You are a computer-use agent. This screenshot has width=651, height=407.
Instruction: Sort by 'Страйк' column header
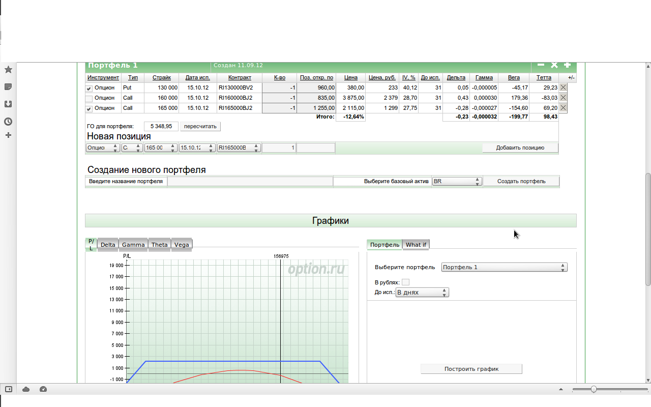(x=161, y=77)
